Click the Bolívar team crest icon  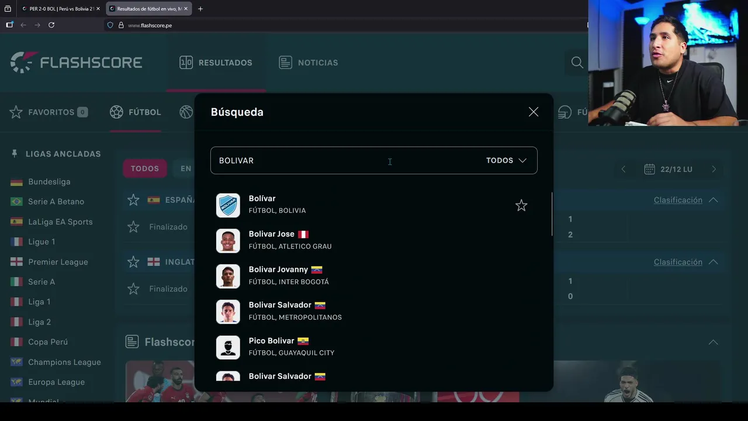pyautogui.click(x=228, y=205)
